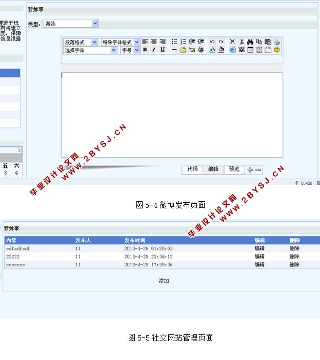Image resolution: width=320 pixels, height=360 pixels.
Task: Click the undo arrow icon
Action: click(x=212, y=42)
